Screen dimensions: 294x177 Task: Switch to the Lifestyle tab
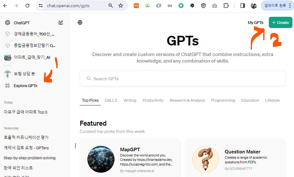pyautogui.click(x=273, y=100)
